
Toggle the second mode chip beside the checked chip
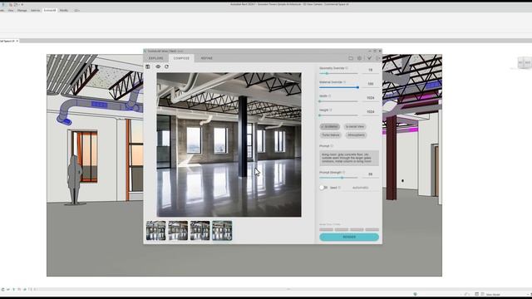[355, 126]
